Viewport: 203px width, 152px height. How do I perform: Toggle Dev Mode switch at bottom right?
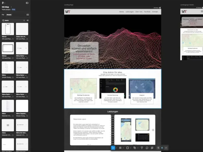166,148
